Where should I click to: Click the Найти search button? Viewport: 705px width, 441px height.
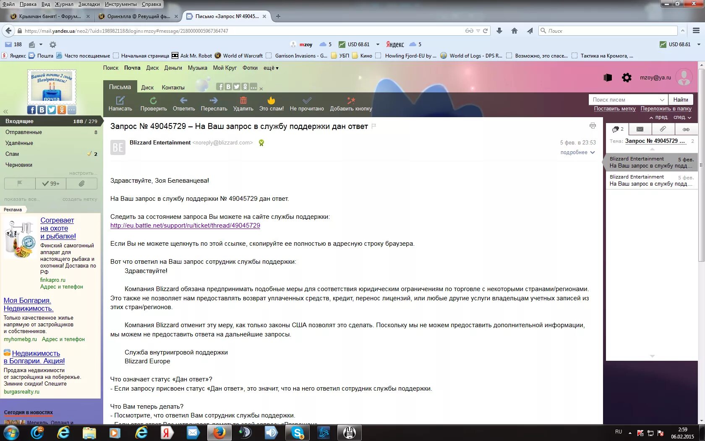(681, 100)
